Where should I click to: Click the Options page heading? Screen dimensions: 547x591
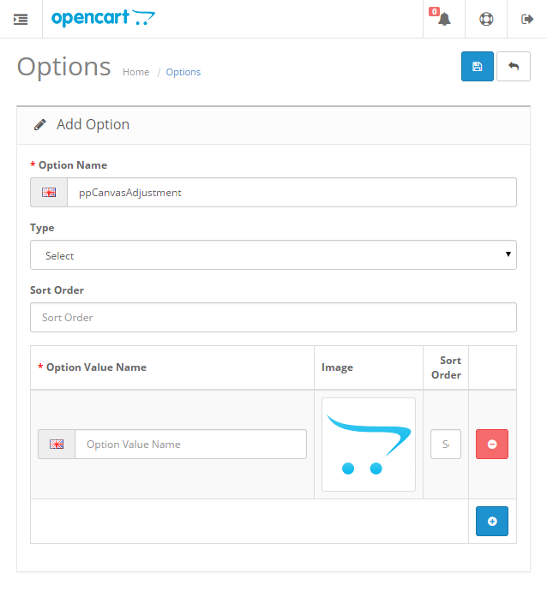pos(64,67)
